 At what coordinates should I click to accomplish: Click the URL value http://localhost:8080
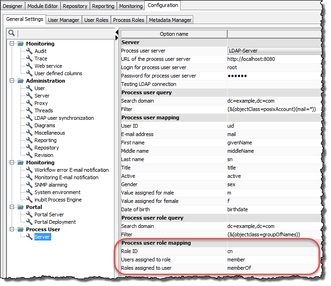[251, 59]
